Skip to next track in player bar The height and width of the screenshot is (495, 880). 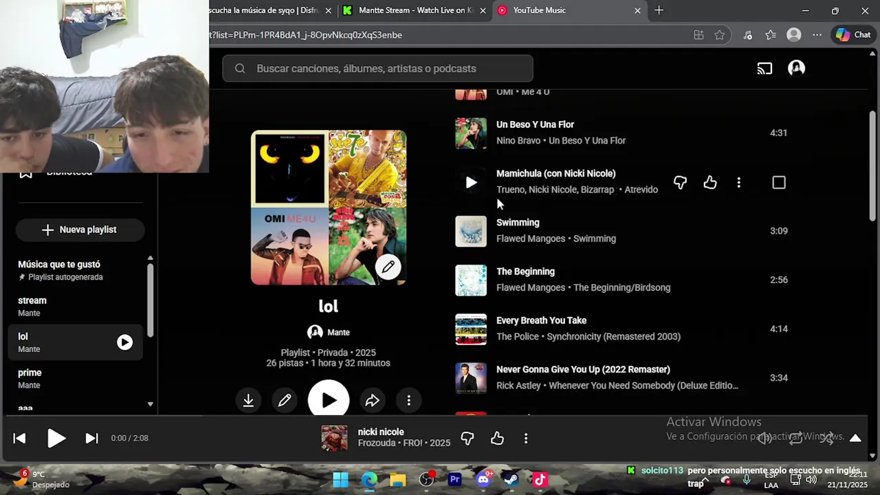click(91, 438)
